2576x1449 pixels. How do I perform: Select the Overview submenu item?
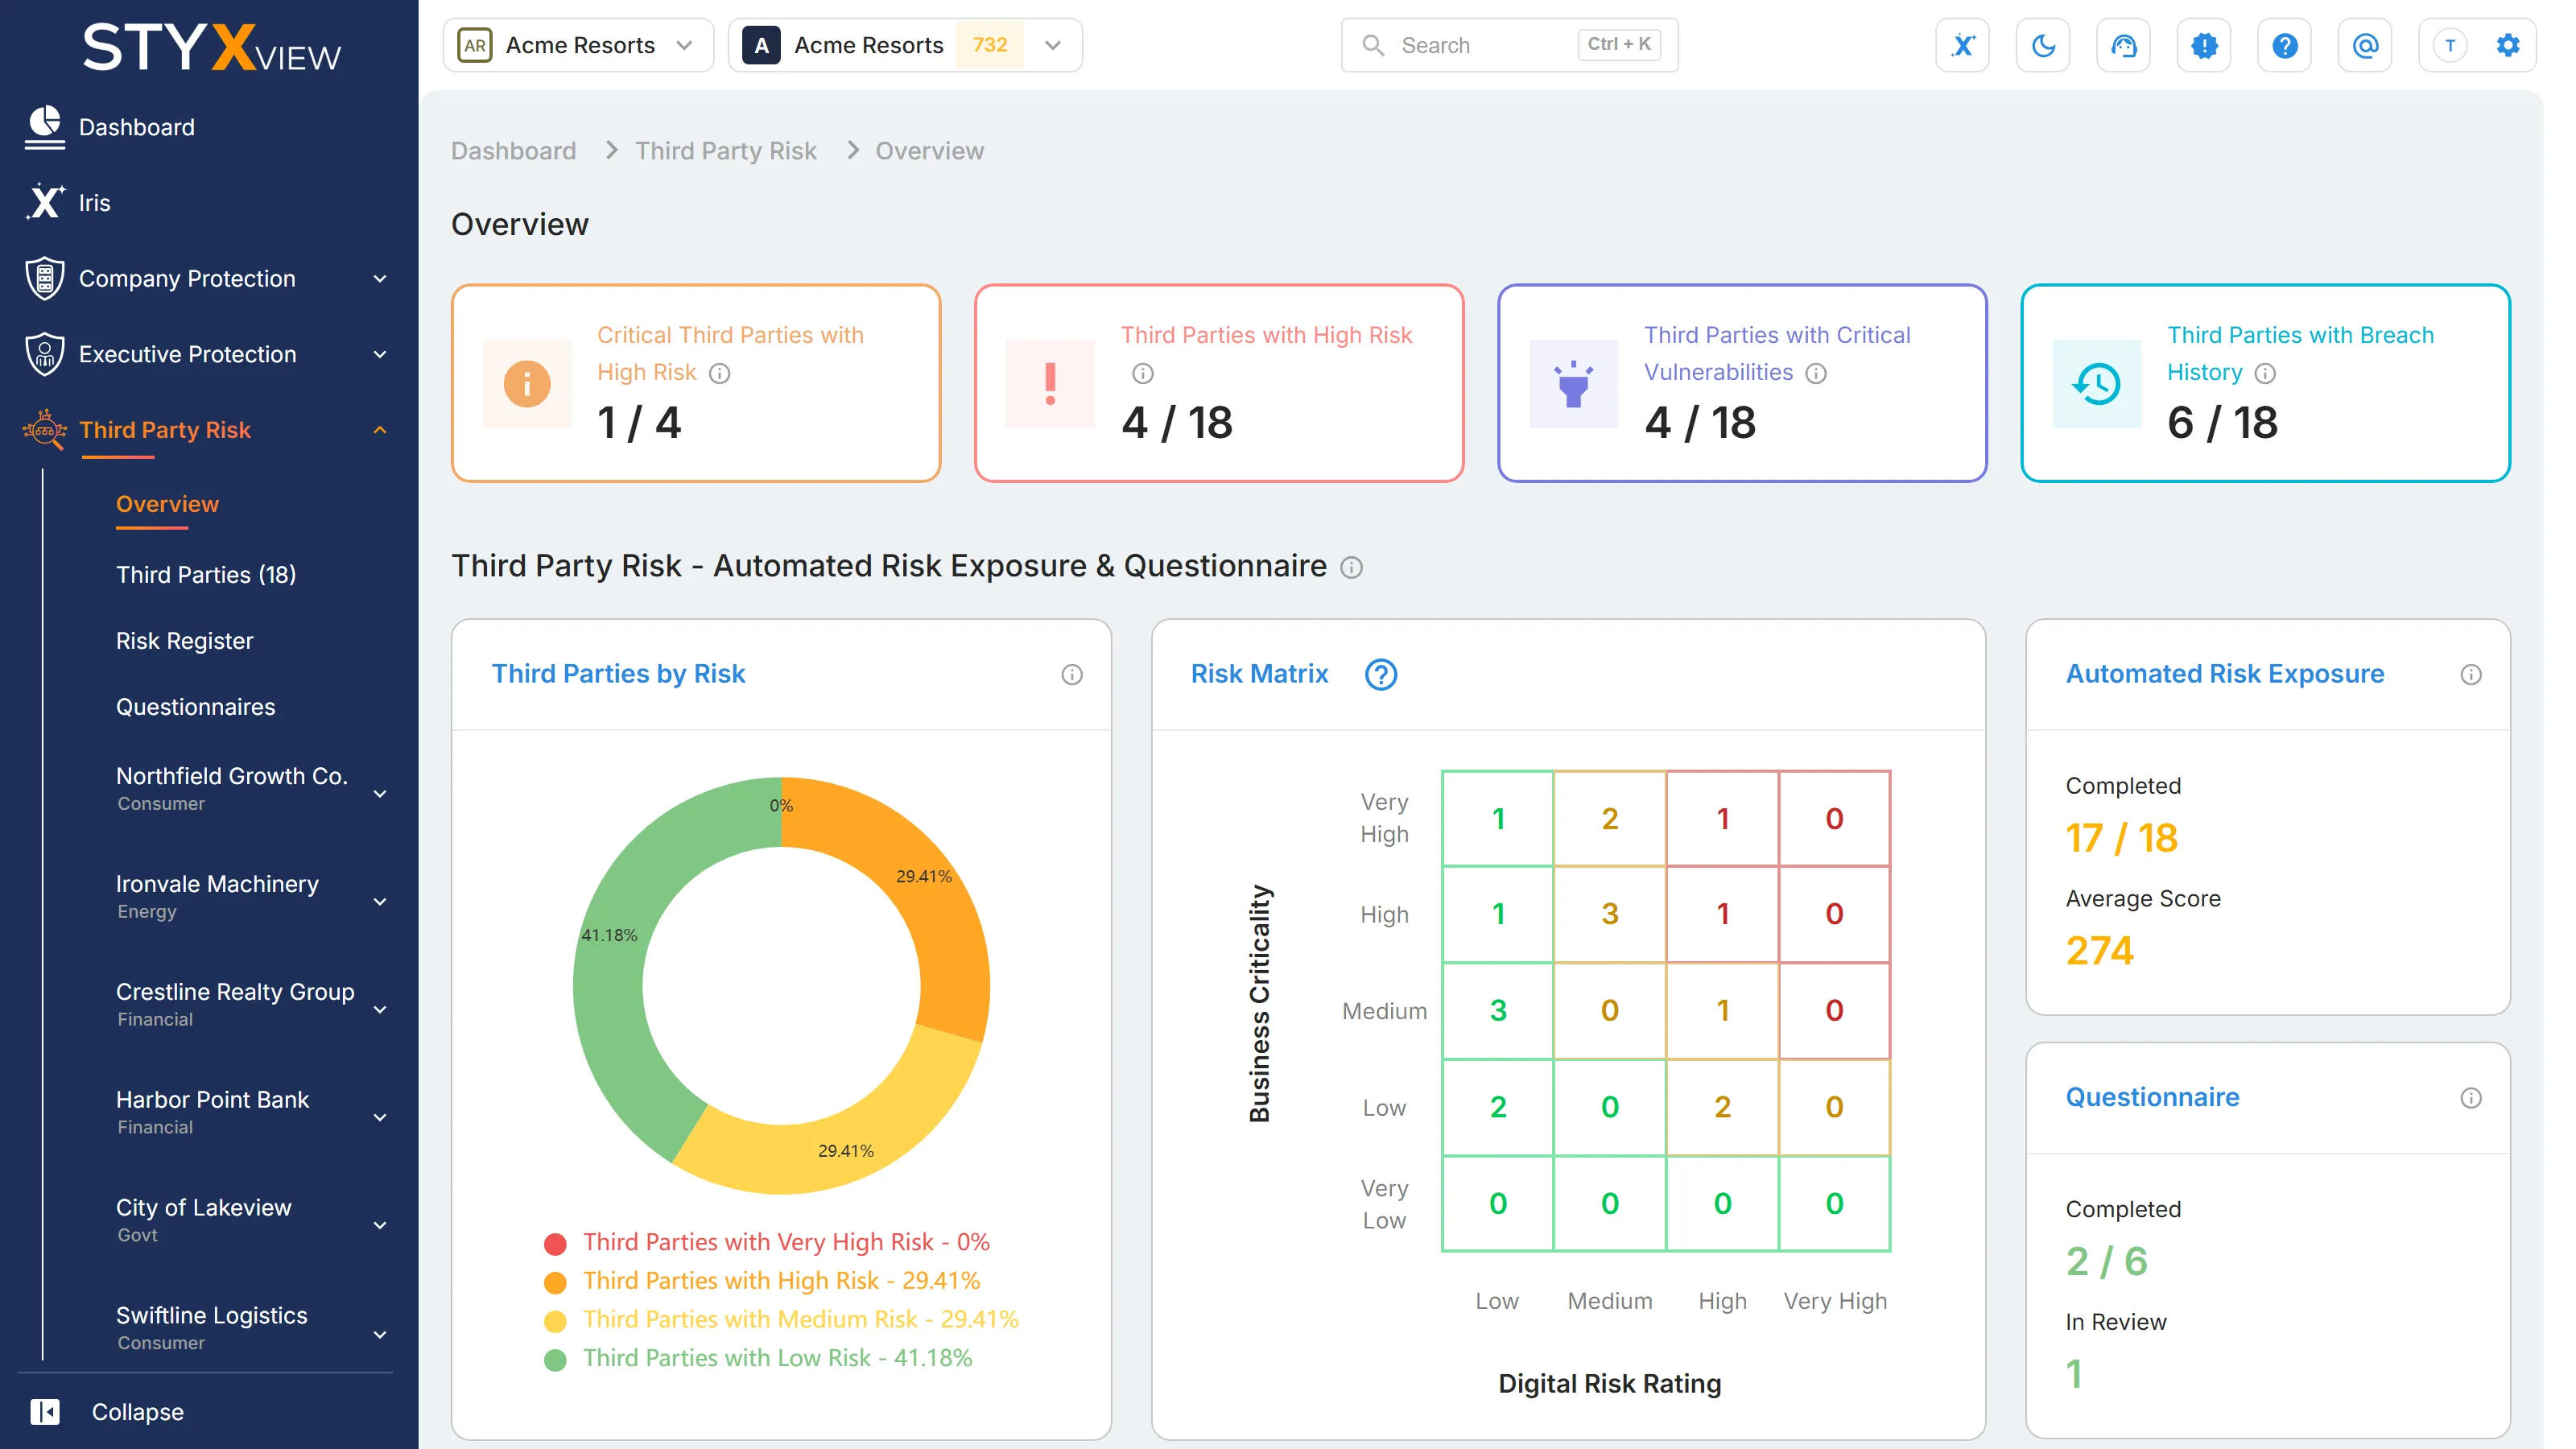coord(167,504)
